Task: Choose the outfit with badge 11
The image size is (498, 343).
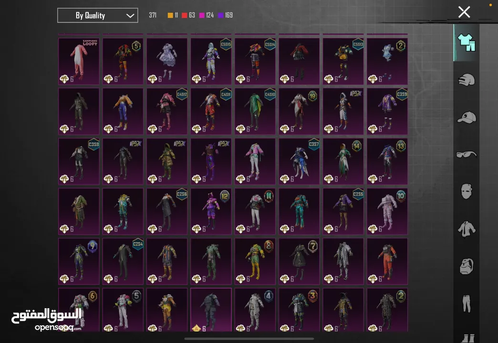Action: pyautogui.click(x=255, y=212)
